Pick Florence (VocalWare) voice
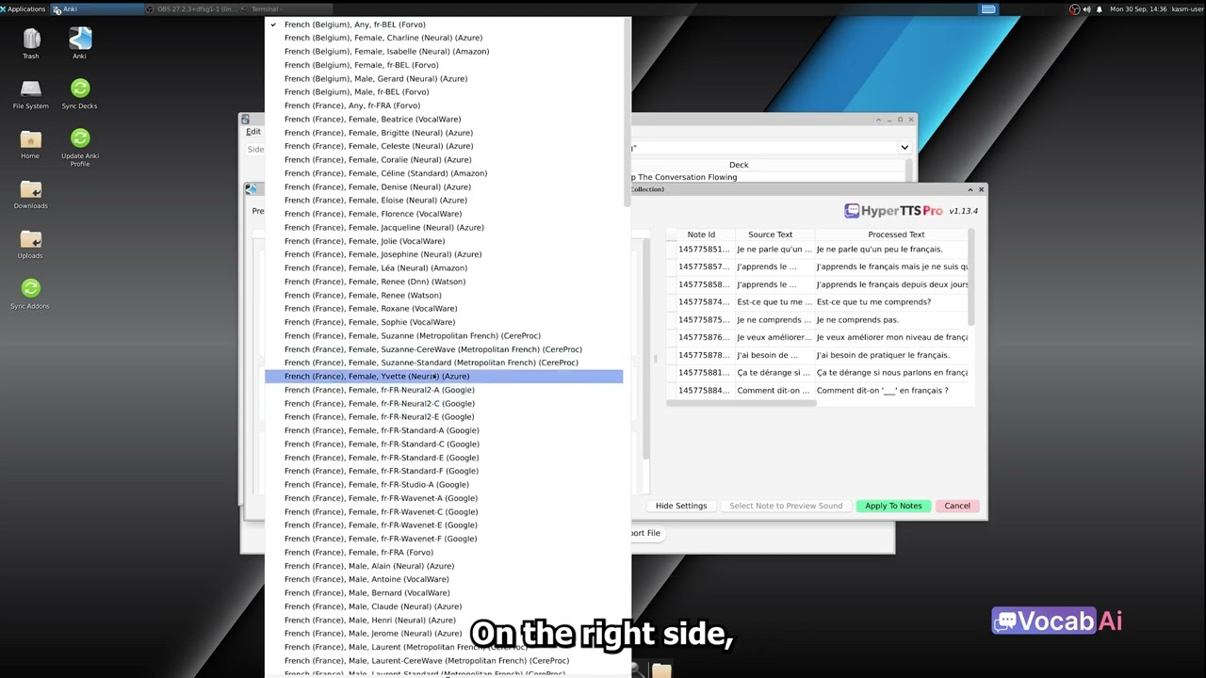This screenshot has height=678, width=1206. click(x=444, y=214)
